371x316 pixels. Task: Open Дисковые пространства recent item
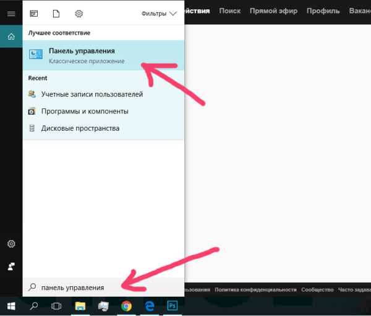coord(103,128)
